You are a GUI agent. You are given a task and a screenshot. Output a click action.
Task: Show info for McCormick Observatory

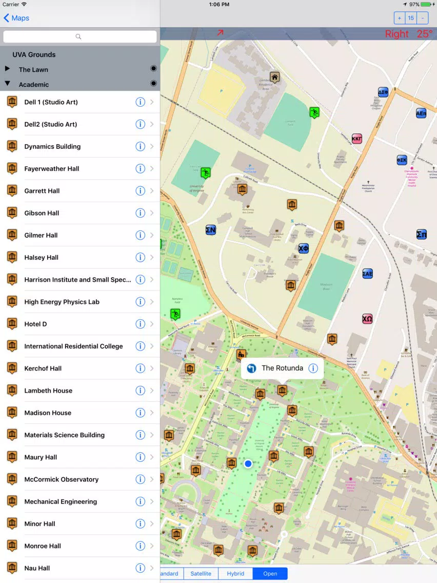140,479
